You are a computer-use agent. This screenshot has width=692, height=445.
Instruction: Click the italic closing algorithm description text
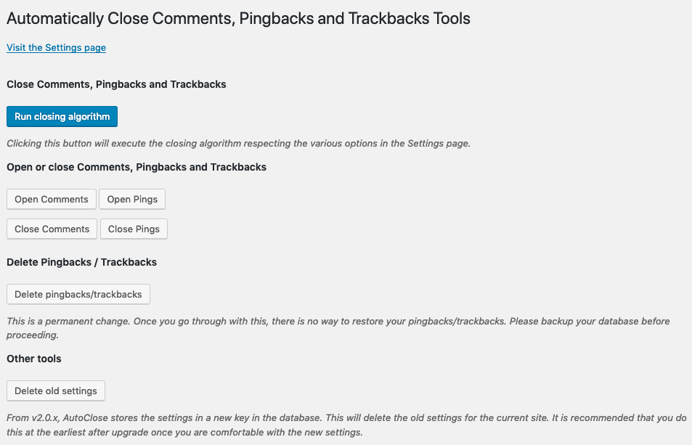click(238, 144)
